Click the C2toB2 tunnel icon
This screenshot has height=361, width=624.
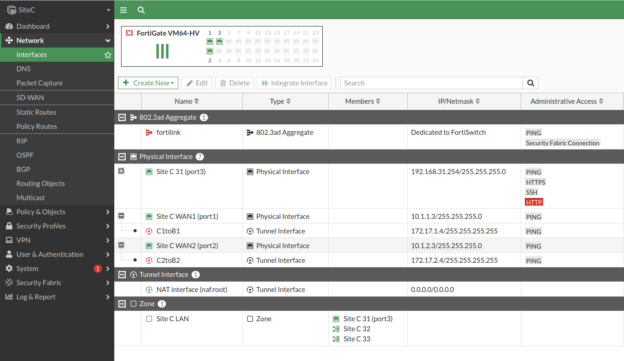149,260
